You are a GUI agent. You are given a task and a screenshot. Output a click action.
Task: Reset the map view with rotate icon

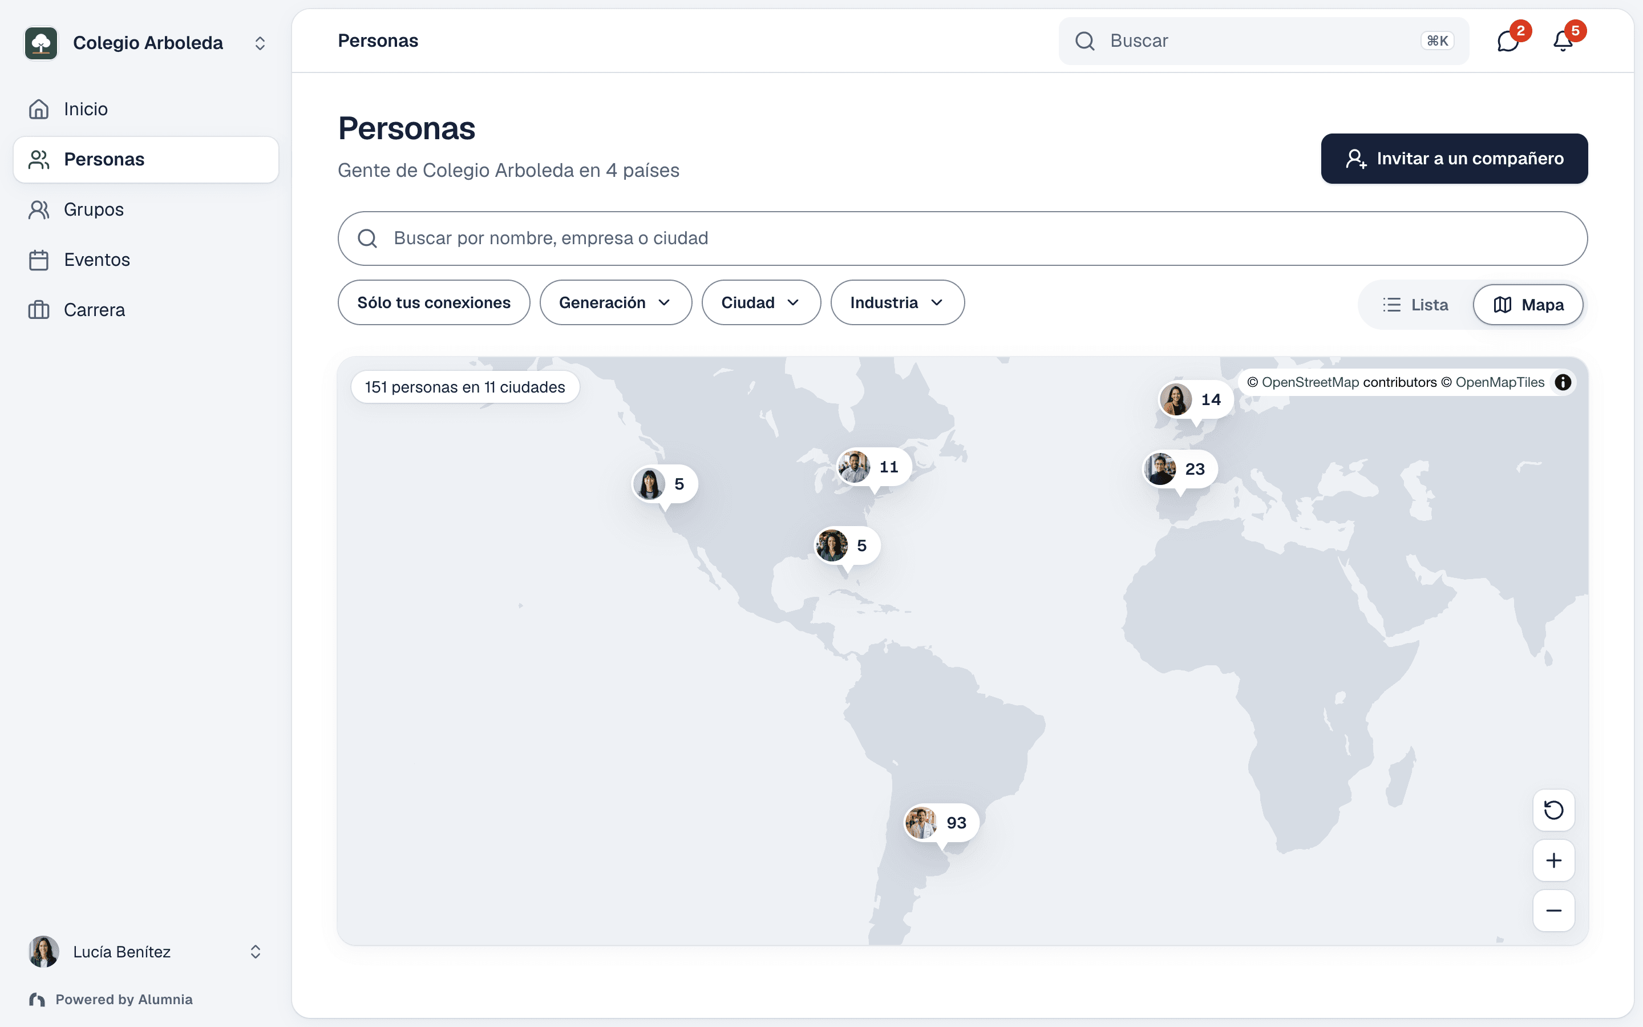pyautogui.click(x=1553, y=810)
